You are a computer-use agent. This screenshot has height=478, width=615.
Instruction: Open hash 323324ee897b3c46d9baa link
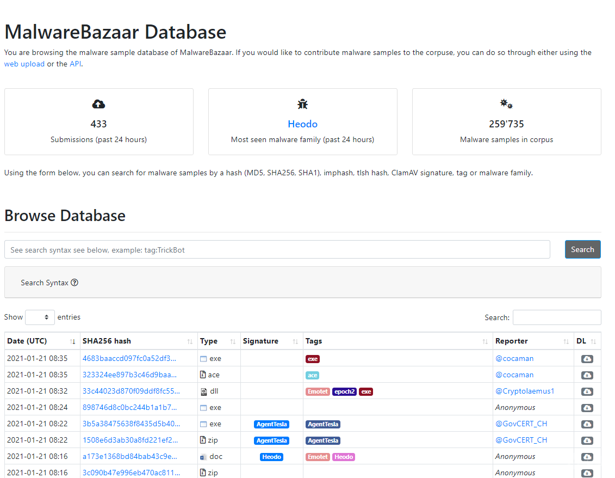pyautogui.click(x=129, y=375)
